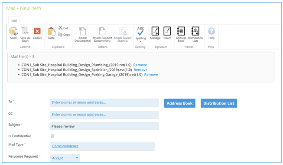
Task: Remove the Sprinkler rvt file
Action: [140, 69]
